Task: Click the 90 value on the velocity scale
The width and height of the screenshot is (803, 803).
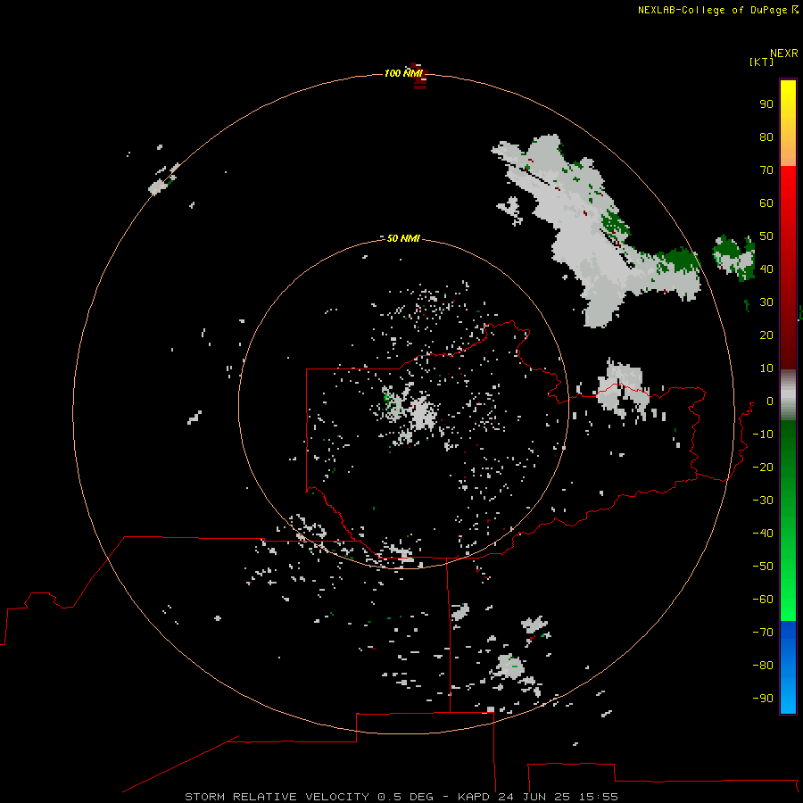Action: (x=766, y=104)
